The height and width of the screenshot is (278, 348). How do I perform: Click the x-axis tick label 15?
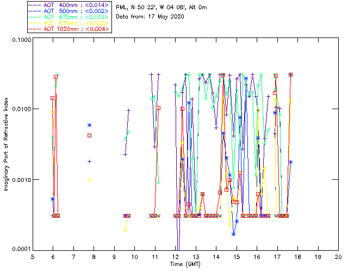pyautogui.click(x=237, y=257)
